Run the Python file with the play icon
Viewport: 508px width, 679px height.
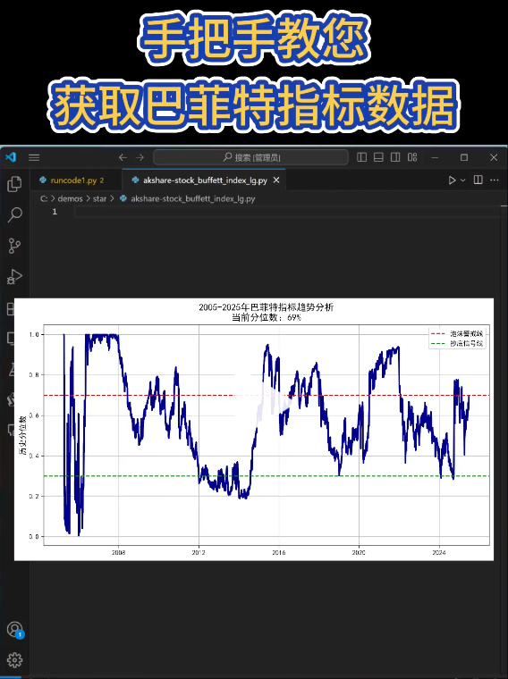coord(452,180)
